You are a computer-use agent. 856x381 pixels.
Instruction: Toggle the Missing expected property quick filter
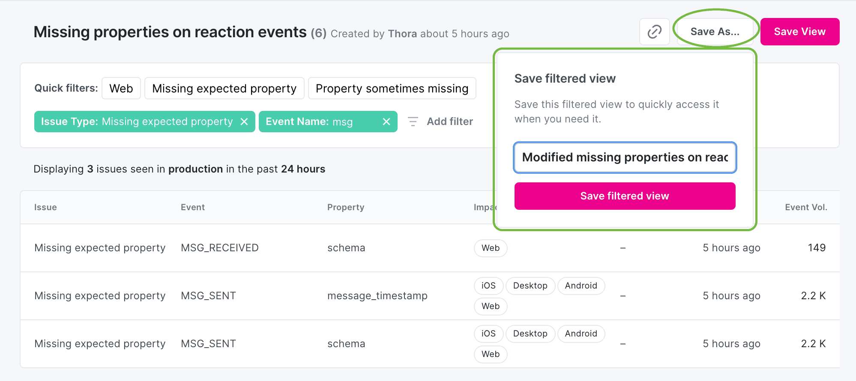click(x=224, y=88)
